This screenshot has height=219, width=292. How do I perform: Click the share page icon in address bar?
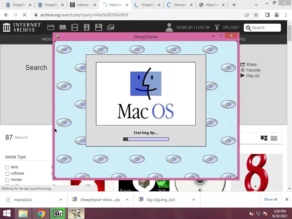[247, 15]
